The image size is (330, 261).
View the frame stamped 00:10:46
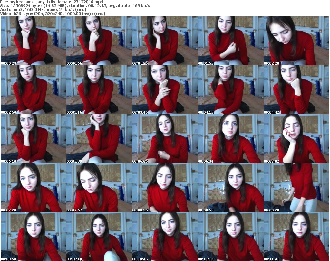tap(165, 237)
